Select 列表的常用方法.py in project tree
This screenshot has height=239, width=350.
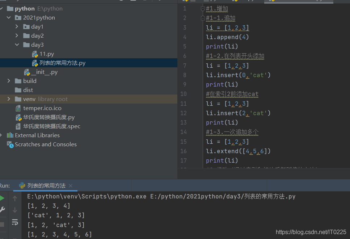point(89,63)
